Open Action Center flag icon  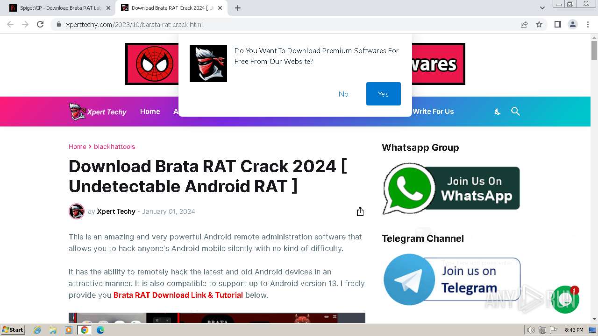click(x=553, y=330)
